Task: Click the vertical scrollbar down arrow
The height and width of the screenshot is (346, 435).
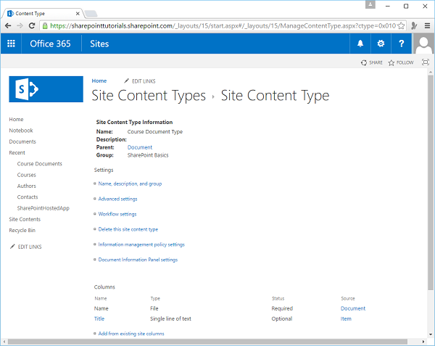Action: 430,341
